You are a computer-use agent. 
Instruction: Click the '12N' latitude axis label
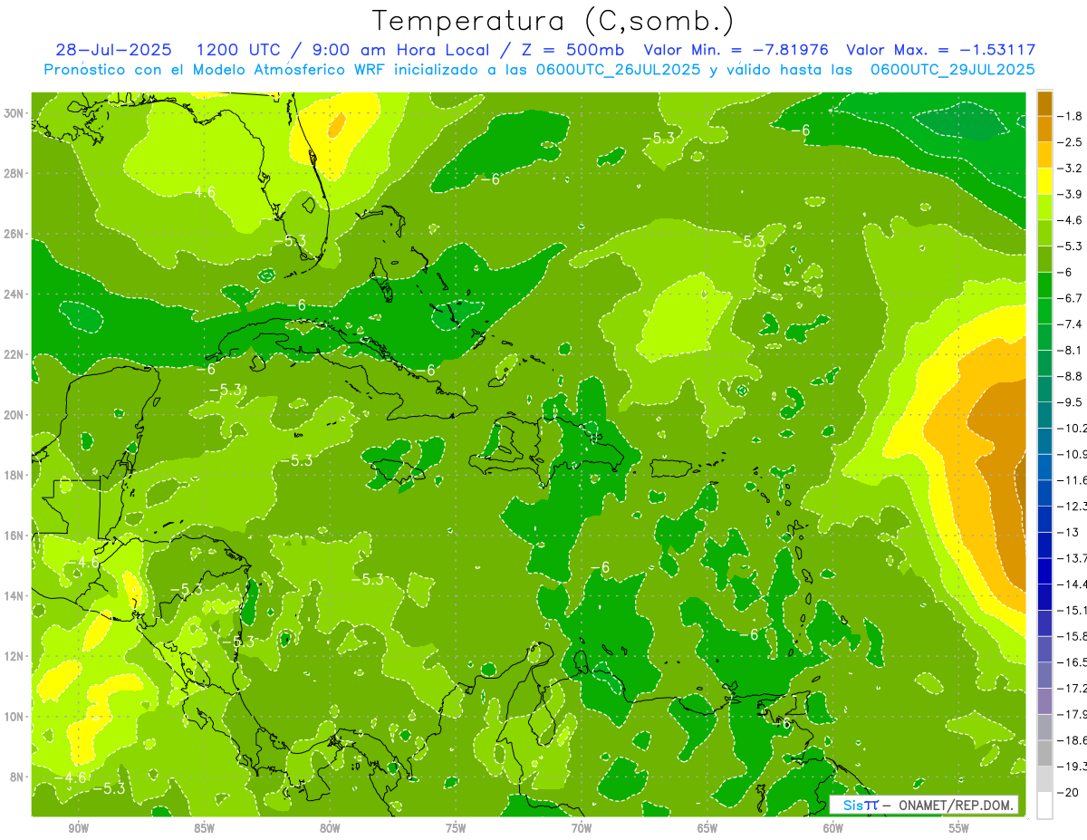click(15, 656)
